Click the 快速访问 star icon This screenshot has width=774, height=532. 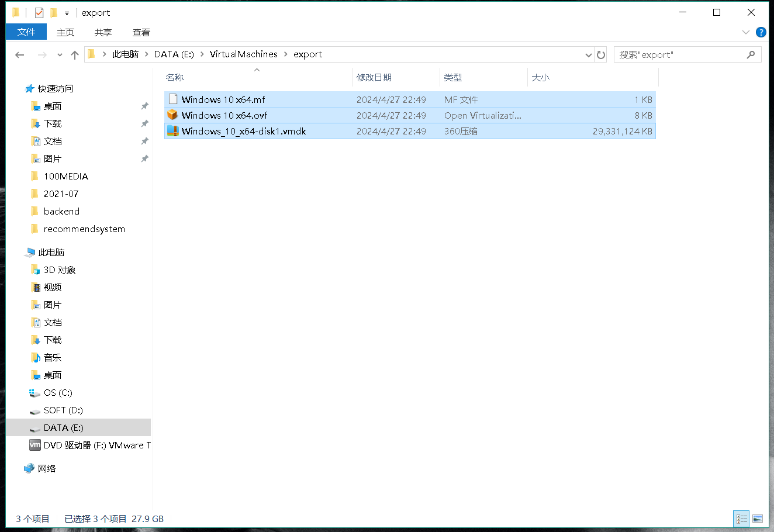[x=30, y=89]
